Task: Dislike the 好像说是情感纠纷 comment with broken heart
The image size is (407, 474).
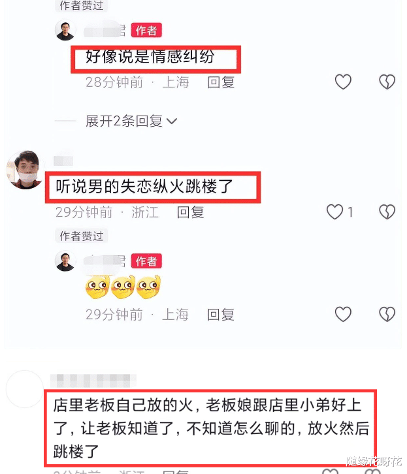Action: [387, 82]
